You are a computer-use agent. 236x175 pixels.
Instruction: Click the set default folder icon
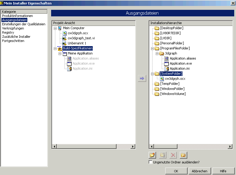[183, 155]
